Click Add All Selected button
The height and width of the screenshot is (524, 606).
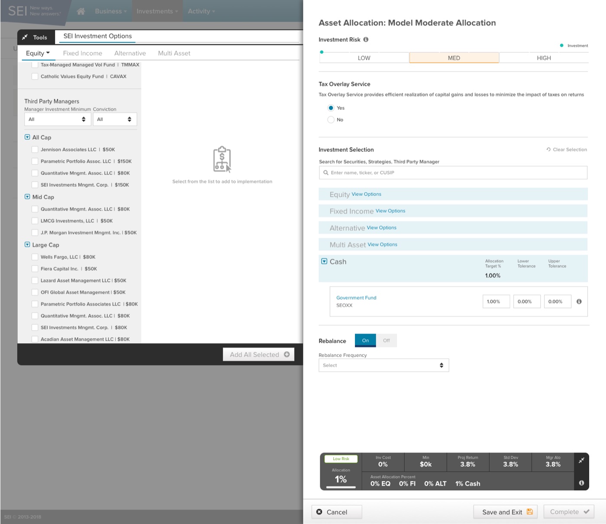point(259,355)
